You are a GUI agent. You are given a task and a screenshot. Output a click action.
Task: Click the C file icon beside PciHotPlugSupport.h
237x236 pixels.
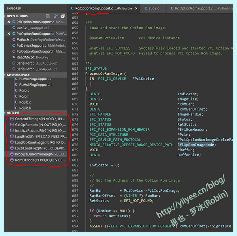(16, 85)
